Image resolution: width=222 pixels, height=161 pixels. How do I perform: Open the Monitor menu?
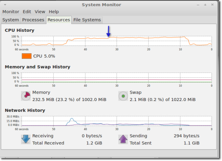click(x=11, y=12)
